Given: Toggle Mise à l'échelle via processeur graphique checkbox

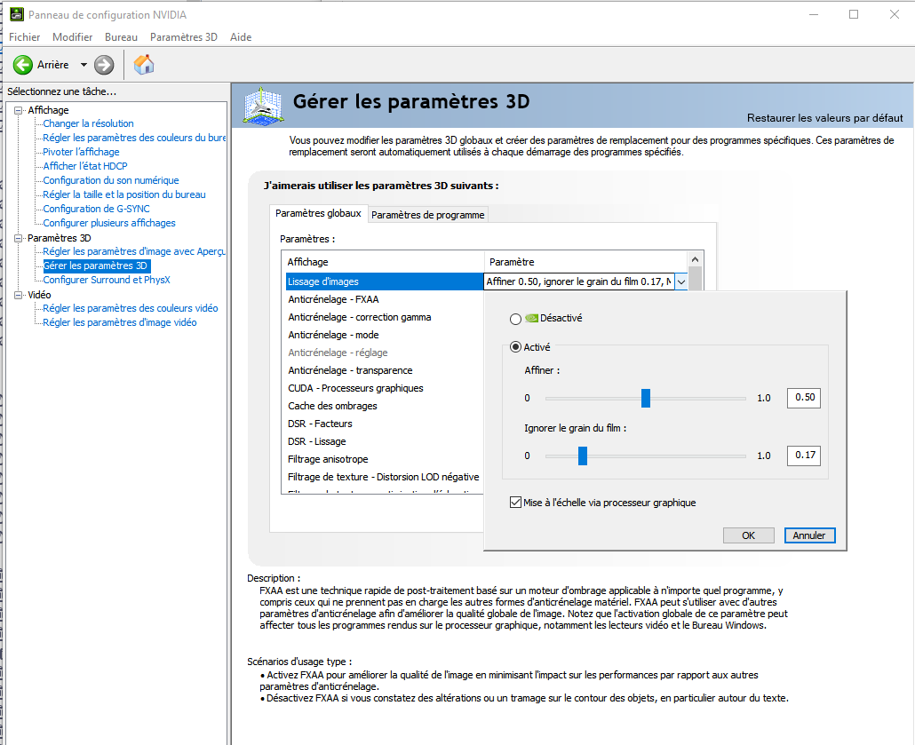Looking at the screenshot, I should pyautogui.click(x=515, y=503).
